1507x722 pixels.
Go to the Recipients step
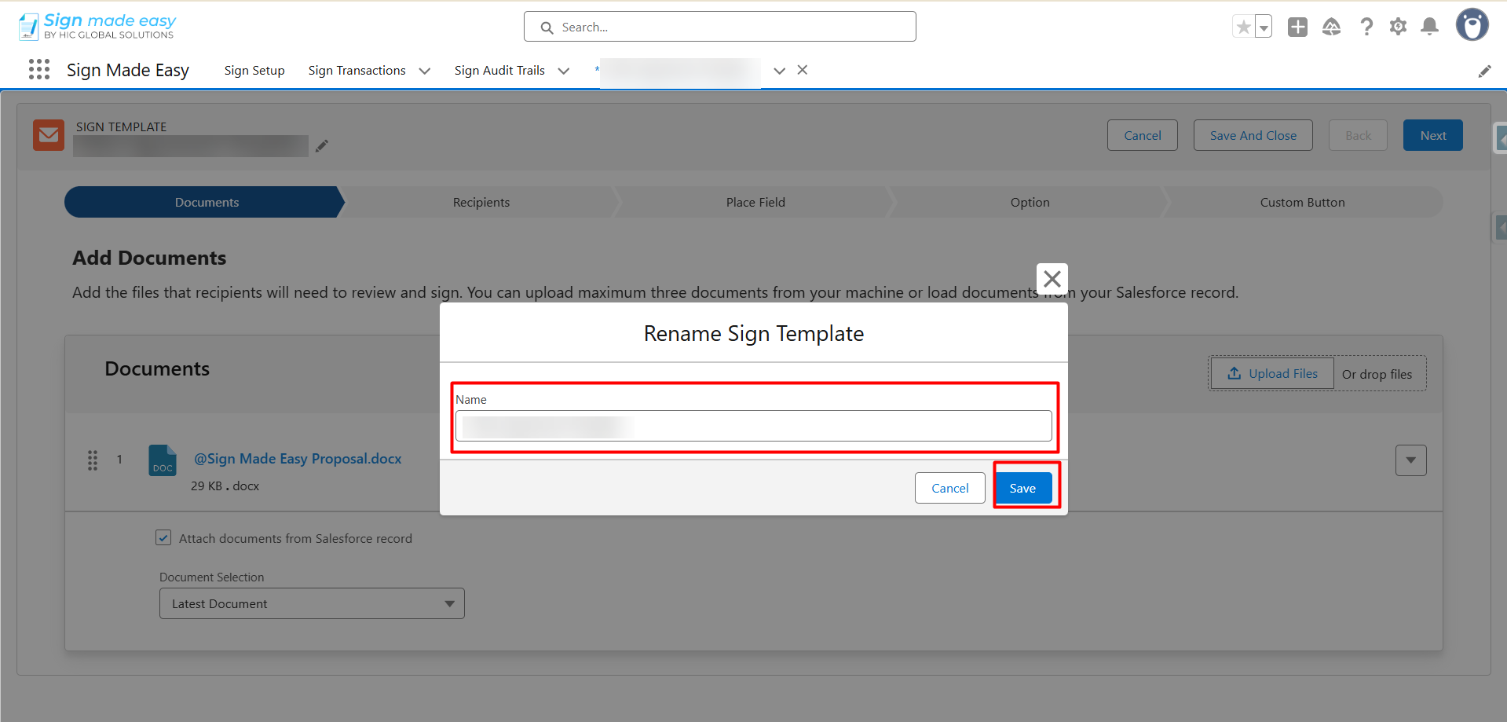click(x=481, y=203)
